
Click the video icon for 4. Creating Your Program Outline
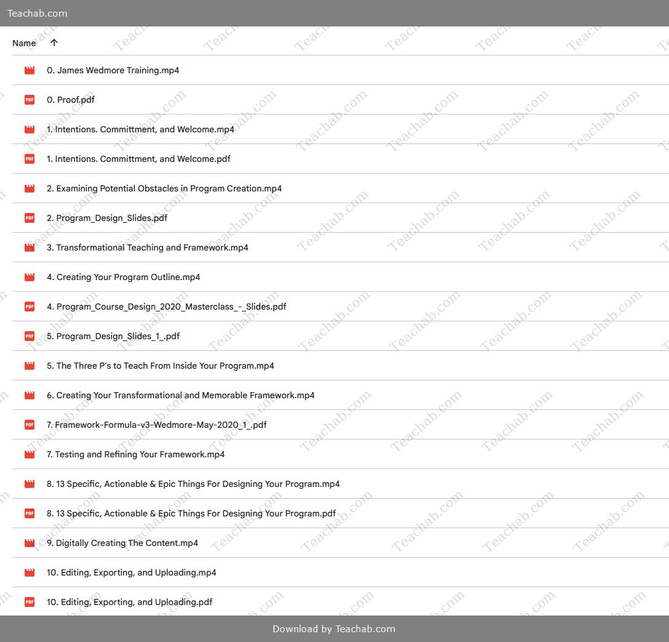pyautogui.click(x=30, y=277)
